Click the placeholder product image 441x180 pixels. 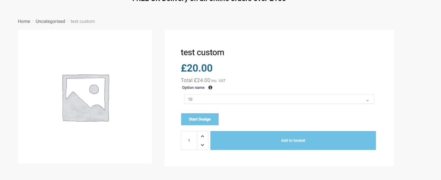85,98
